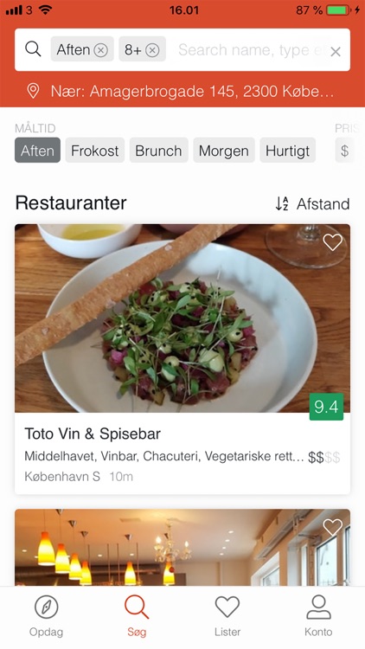The image size is (365, 649).
Task: Clear the search field with X icon
Action: pyautogui.click(x=336, y=52)
